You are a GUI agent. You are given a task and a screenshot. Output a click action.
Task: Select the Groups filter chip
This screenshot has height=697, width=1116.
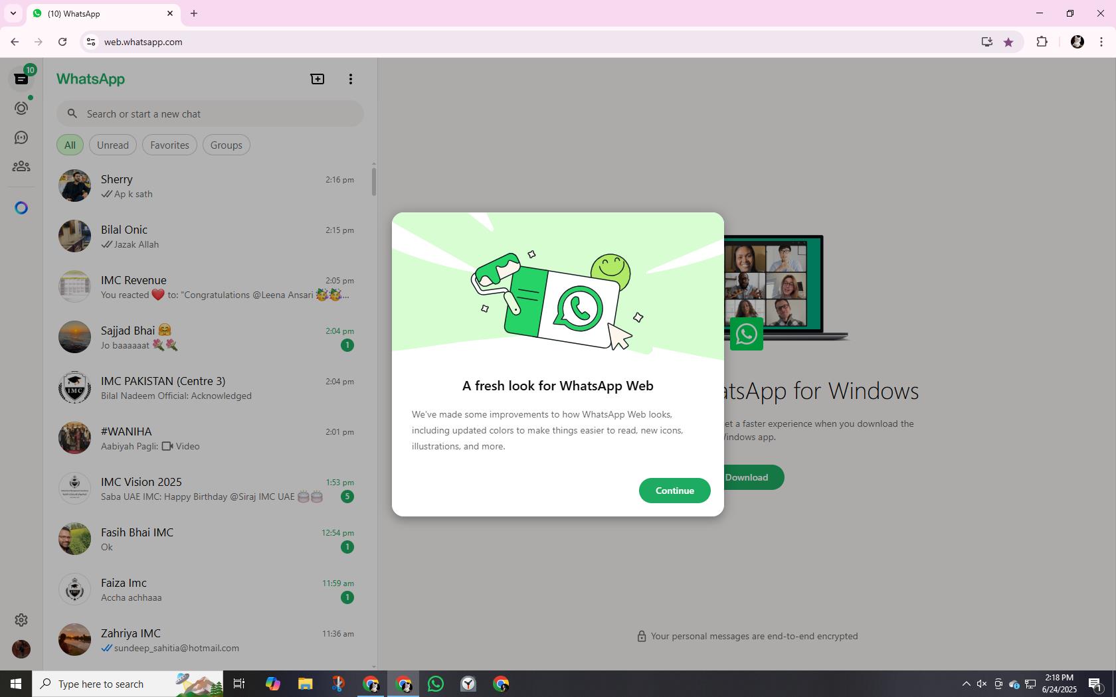click(227, 145)
